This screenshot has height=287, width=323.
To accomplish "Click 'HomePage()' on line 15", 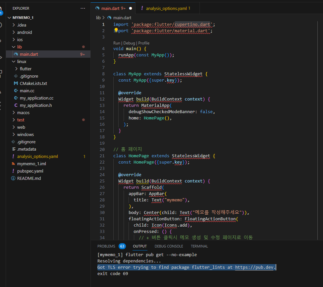I will [x=156, y=118].
